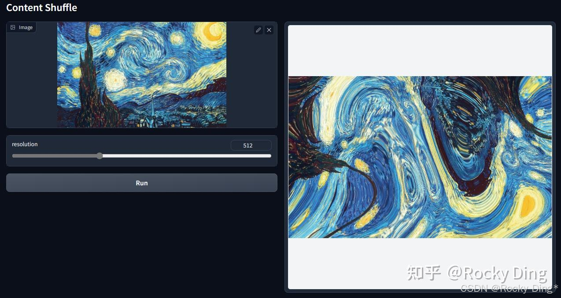Select the pencil icon to crop the image
Image resolution: width=561 pixels, height=298 pixels.
[x=258, y=29]
